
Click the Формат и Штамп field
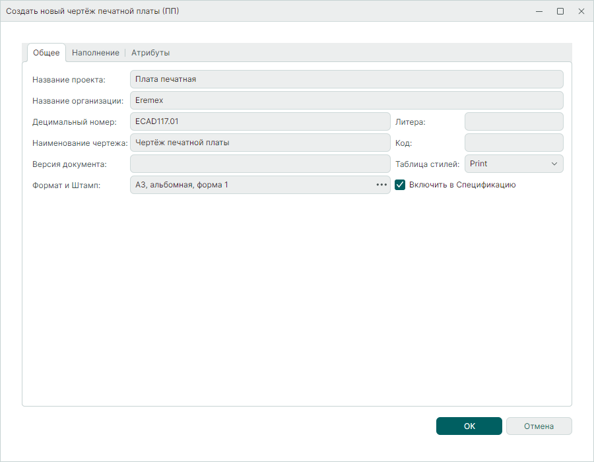click(x=260, y=185)
